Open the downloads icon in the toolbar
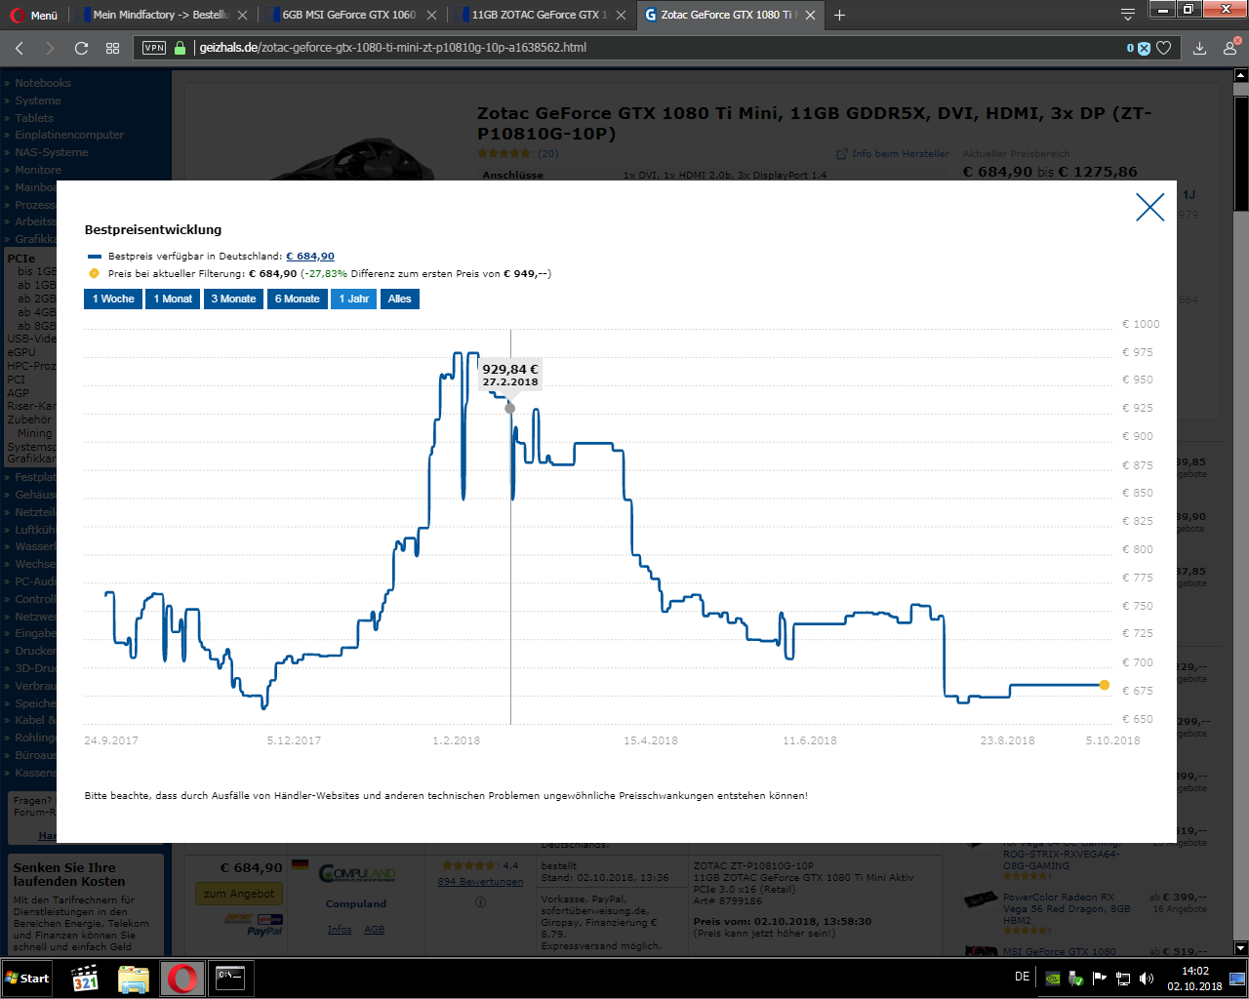The height and width of the screenshot is (999, 1249). point(1200,48)
